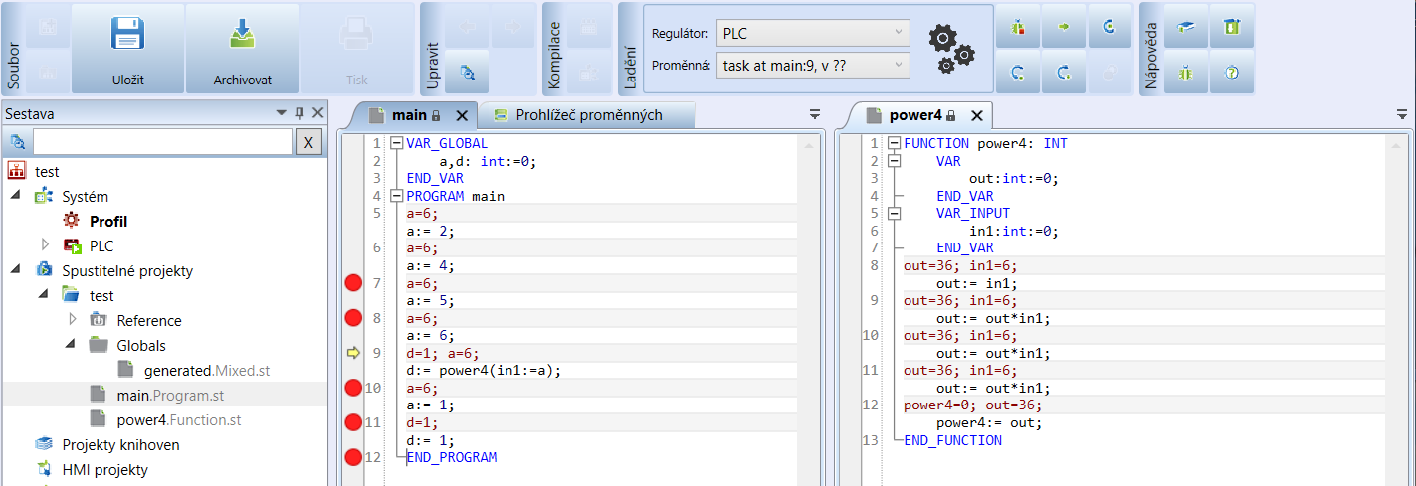Collapse the Systém tree node
The height and width of the screenshot is (486, 1416).
click(17, 197)
